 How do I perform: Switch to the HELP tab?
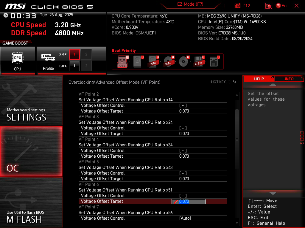click(259, 79)
